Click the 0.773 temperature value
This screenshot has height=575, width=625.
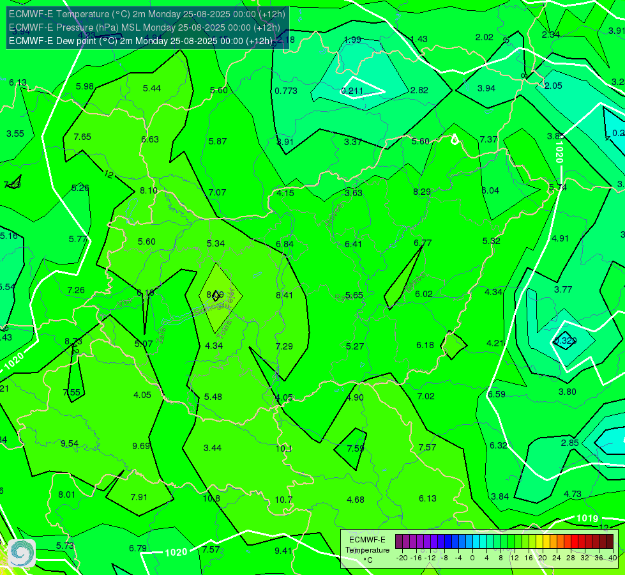click(286, 91)
